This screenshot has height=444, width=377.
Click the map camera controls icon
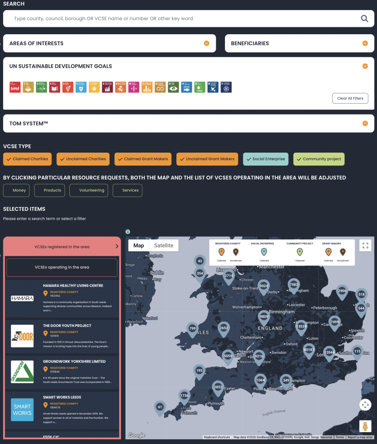(365, 405)
